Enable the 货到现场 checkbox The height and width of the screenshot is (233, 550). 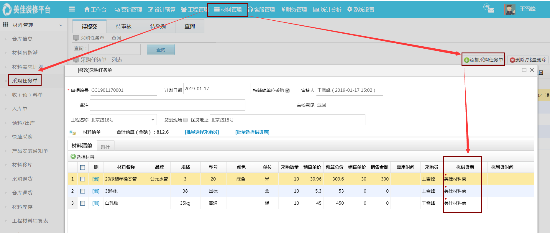(x=185, y=120)
